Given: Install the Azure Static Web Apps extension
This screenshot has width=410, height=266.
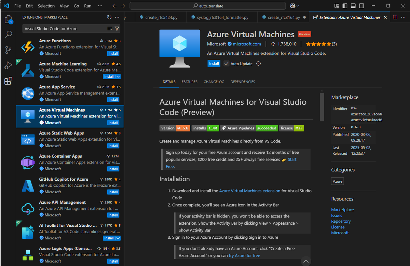Looking at the screenshot, I should (x=113, y=146).
